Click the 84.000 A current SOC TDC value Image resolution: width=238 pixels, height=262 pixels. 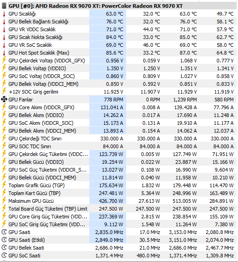(x=113, y=146)
